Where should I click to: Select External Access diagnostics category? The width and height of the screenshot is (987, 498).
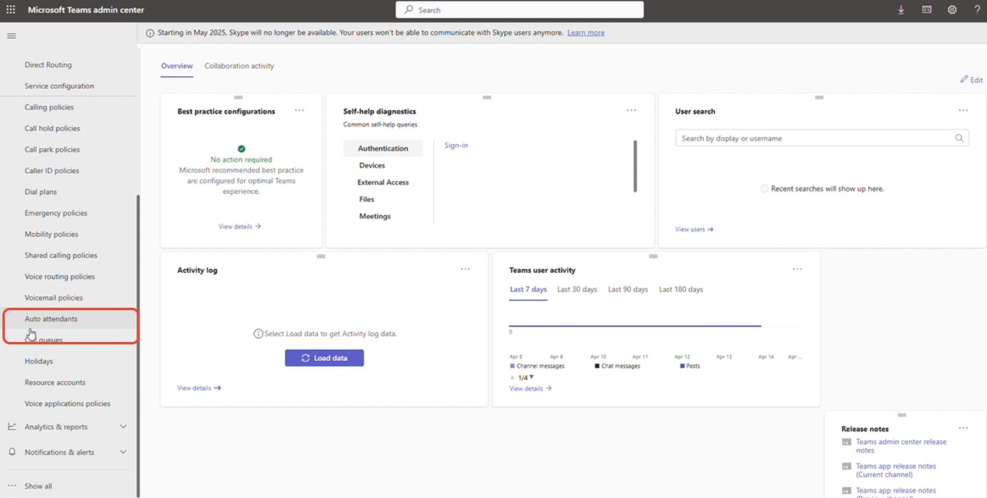click(x=383, y=182)
